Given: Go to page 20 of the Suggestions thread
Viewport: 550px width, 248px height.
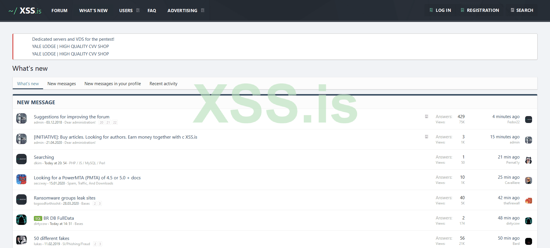Looking at the screenshot, I should [x=102, y=122].
